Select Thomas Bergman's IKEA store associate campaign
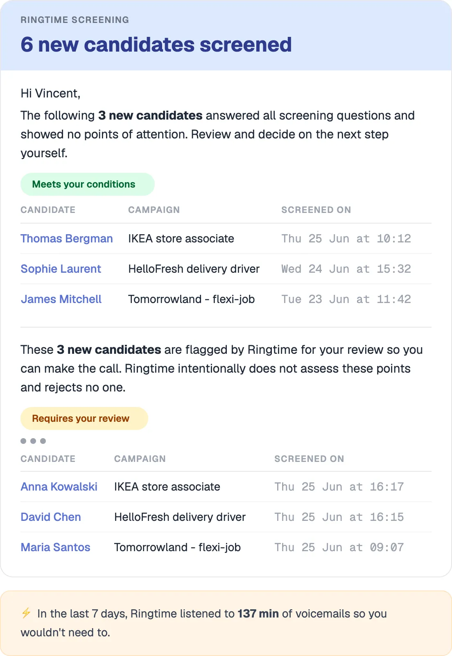The image size is (452, 656). [x=181, y=238]
